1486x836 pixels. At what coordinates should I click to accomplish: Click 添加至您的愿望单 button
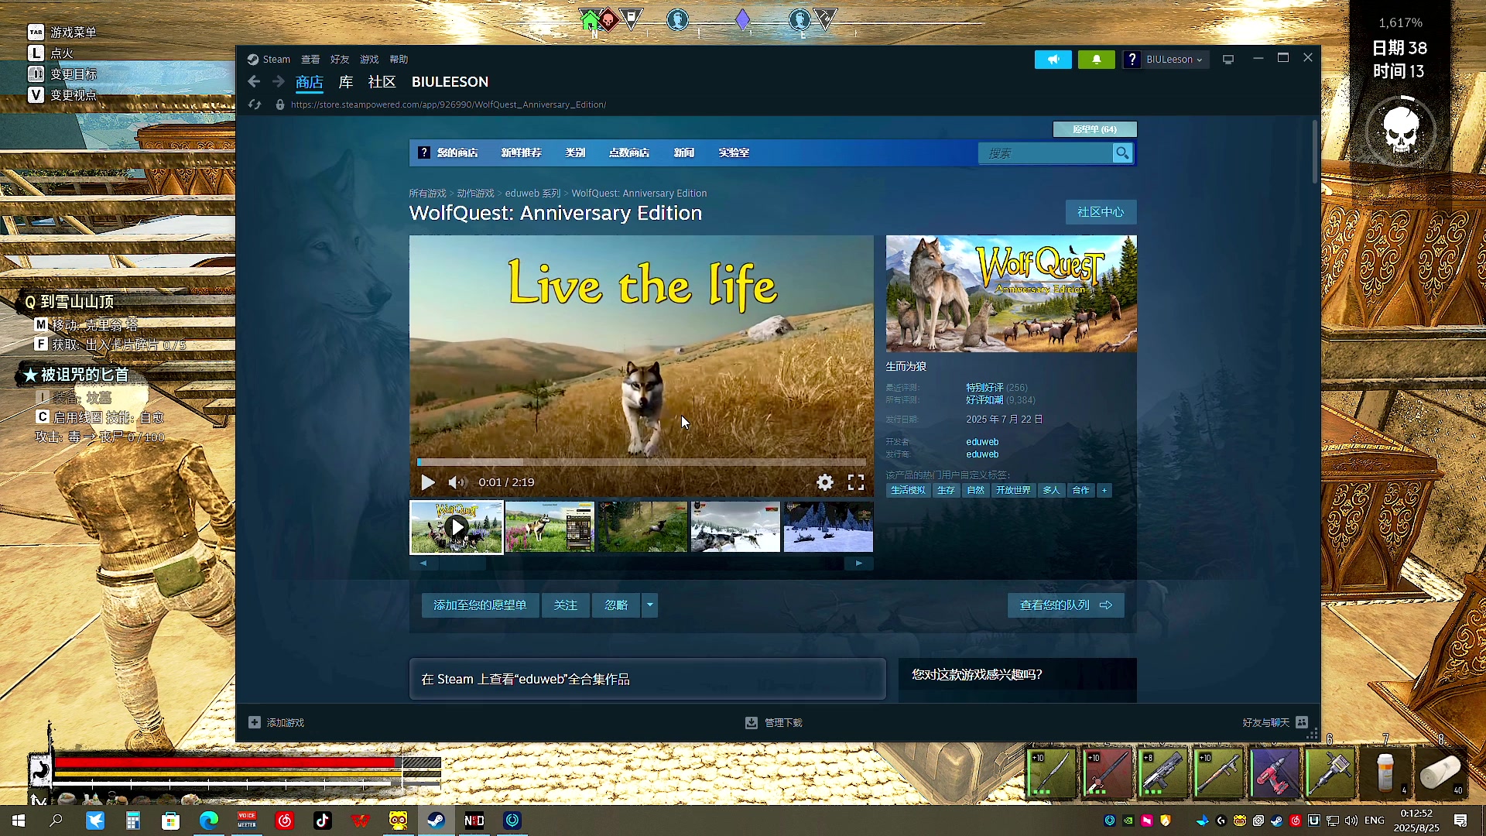480,605
